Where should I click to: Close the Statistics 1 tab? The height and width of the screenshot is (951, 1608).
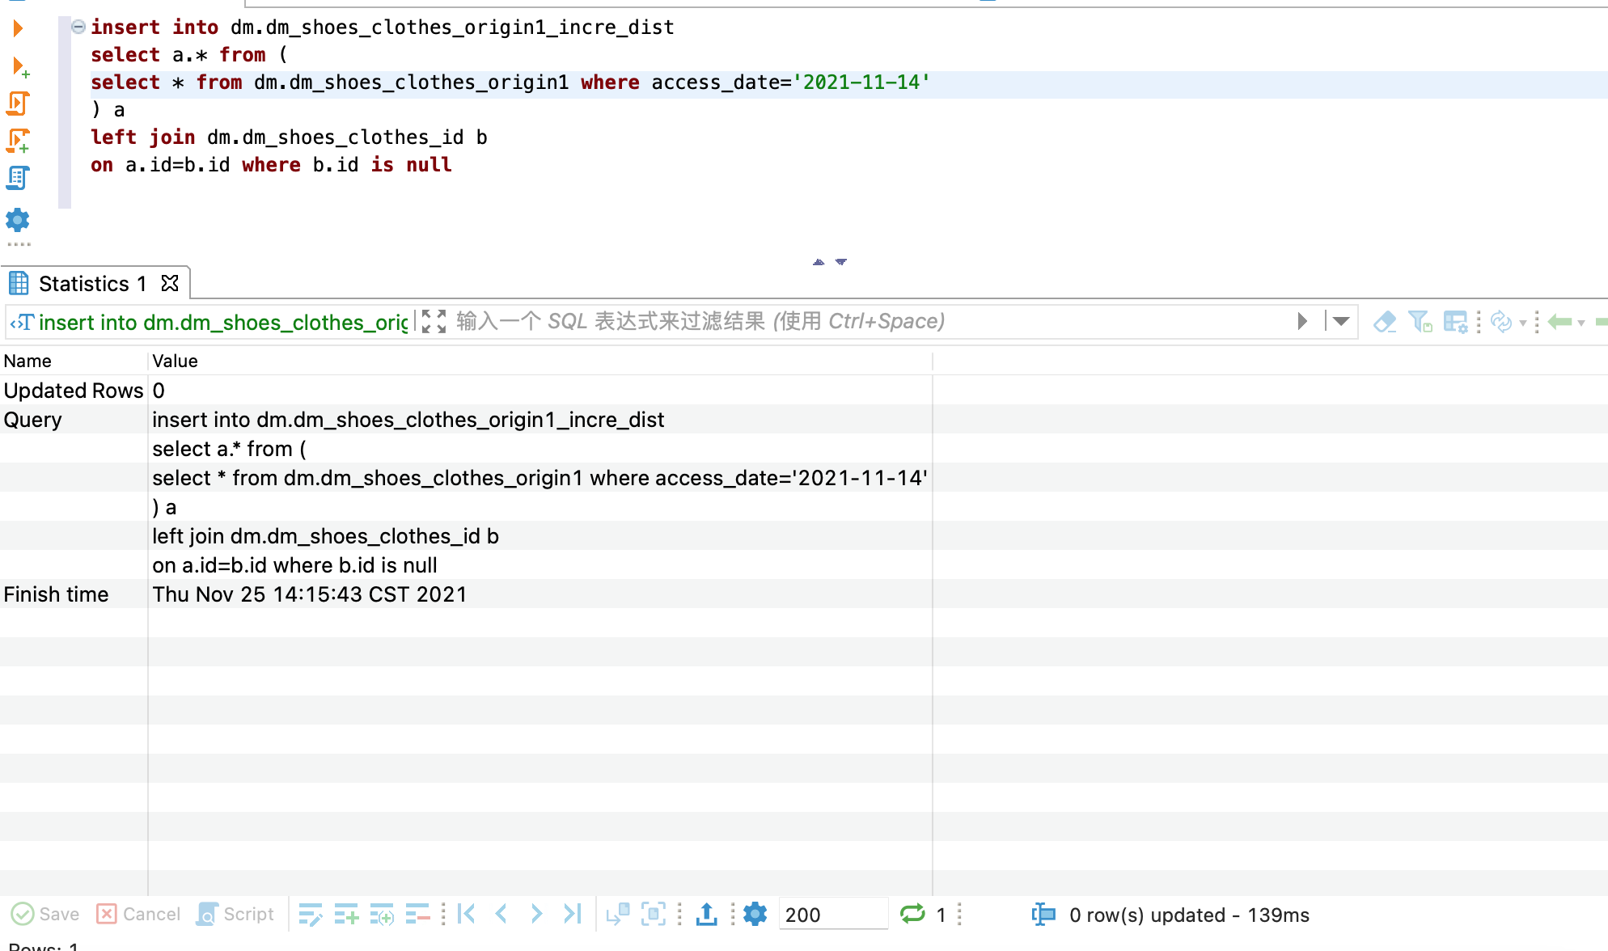pyautogui.click(x=170, y=283)
